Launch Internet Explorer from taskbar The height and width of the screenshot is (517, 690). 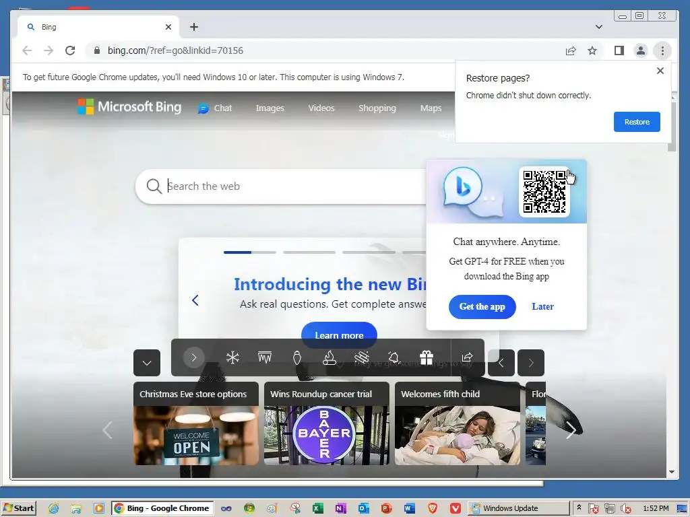[x=53, y=508]
